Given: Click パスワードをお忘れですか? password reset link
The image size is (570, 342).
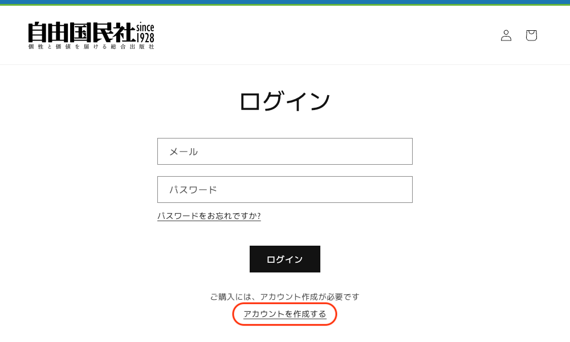Looking at the screenshot, I should (x=209, y=216).
